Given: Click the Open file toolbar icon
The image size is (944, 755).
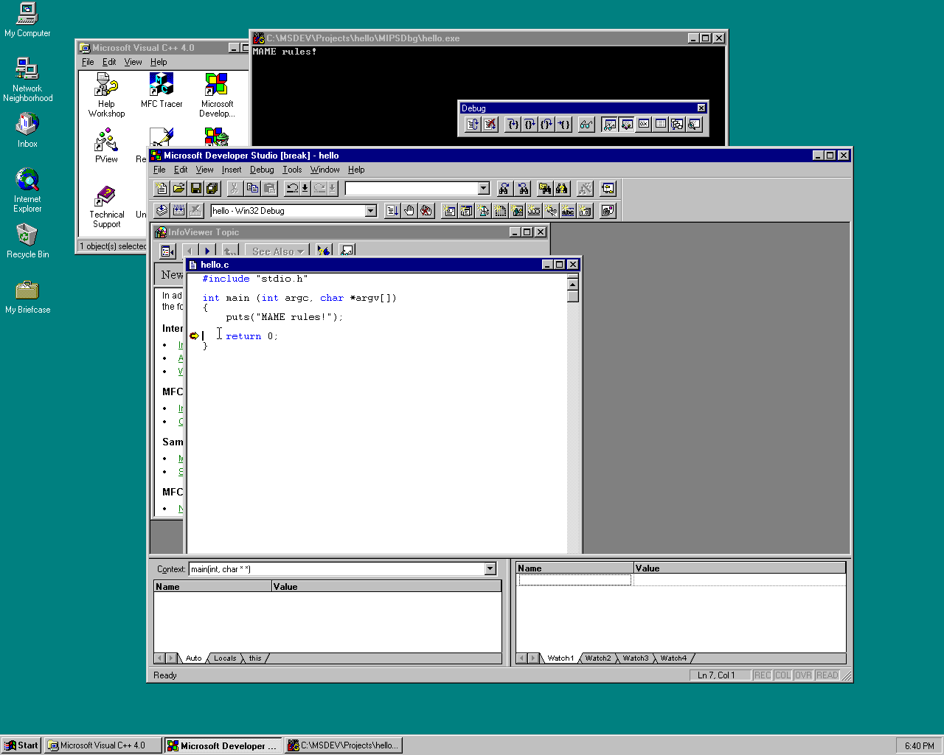Looking at the screenshot, I should pyautogui.click(x=178, y=189).
